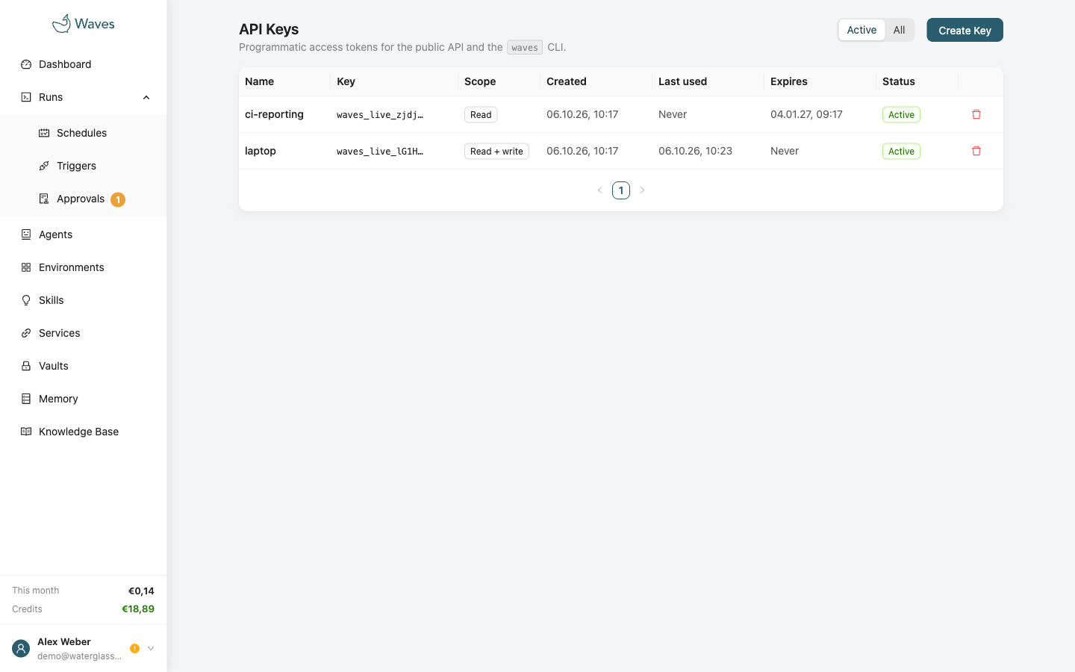1075x672 pixels.
Task: Switch the key filter to All
Action: click(x=899, y=30)
